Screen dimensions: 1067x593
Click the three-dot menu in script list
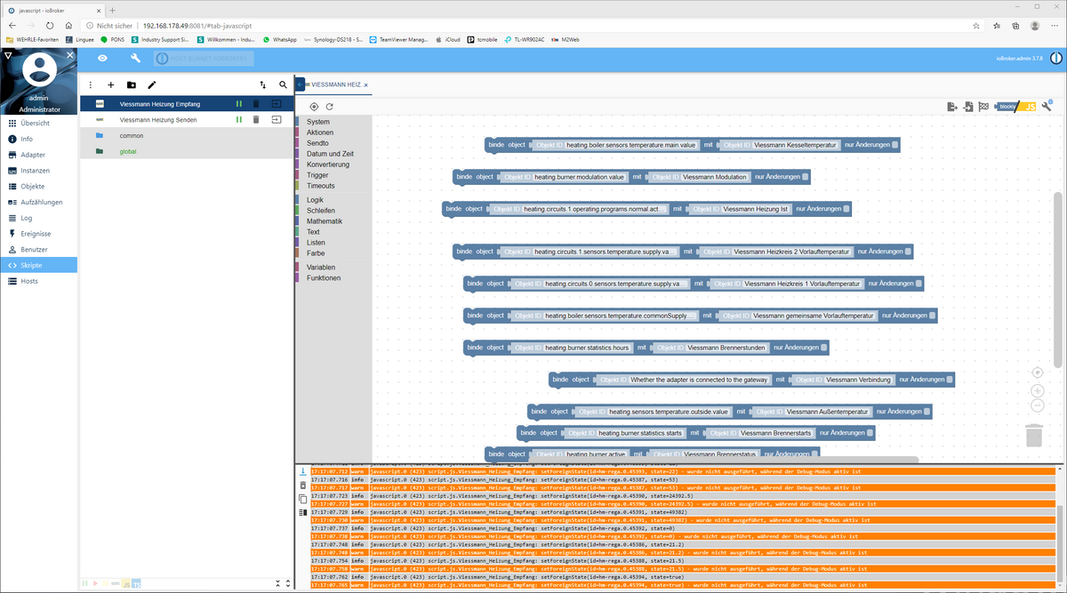coord(91,84)
